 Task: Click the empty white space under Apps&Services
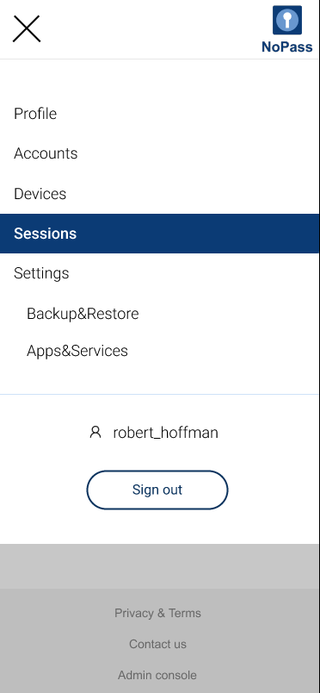pos(160,377)
